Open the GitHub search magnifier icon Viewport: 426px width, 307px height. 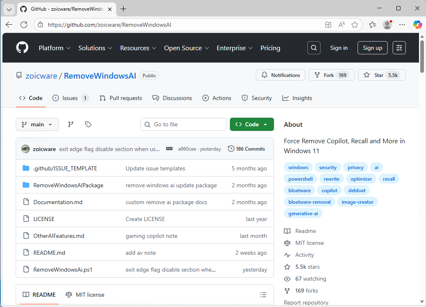pos(314,48)
